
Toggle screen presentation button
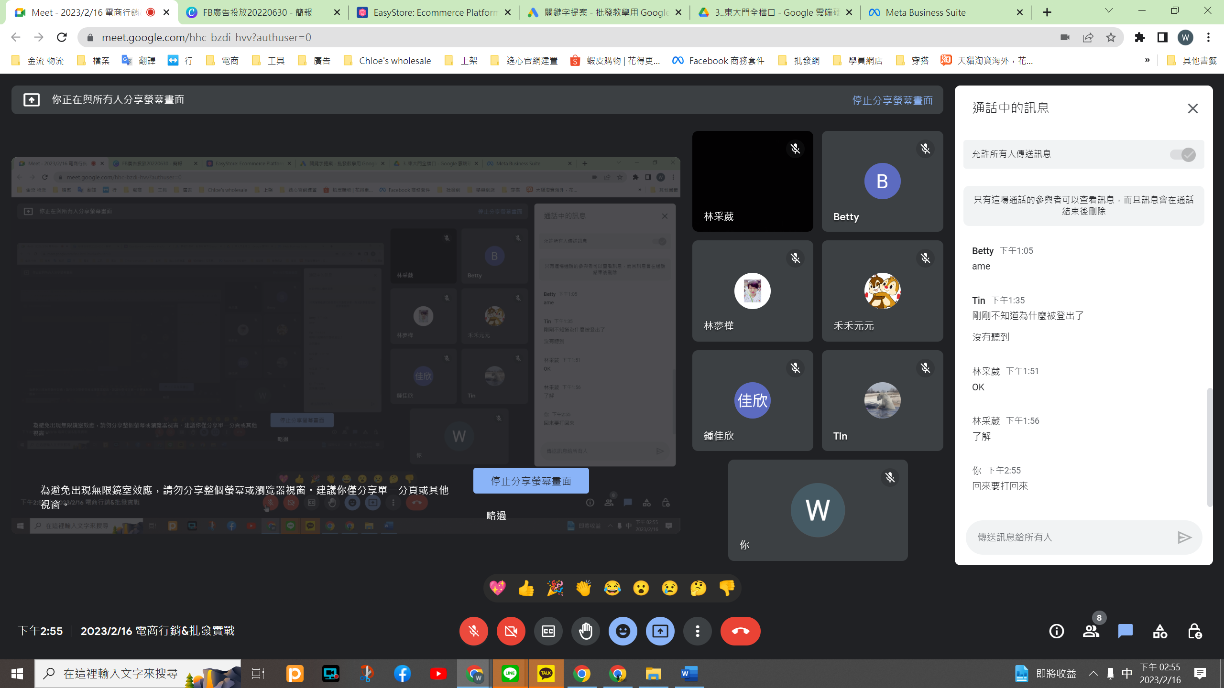click(660, 631)
